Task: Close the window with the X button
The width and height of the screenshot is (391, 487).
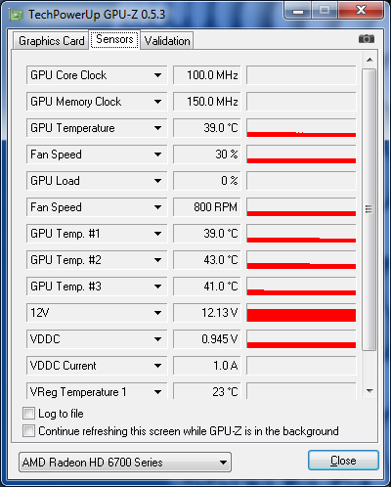Action: [x=361, y=11]
